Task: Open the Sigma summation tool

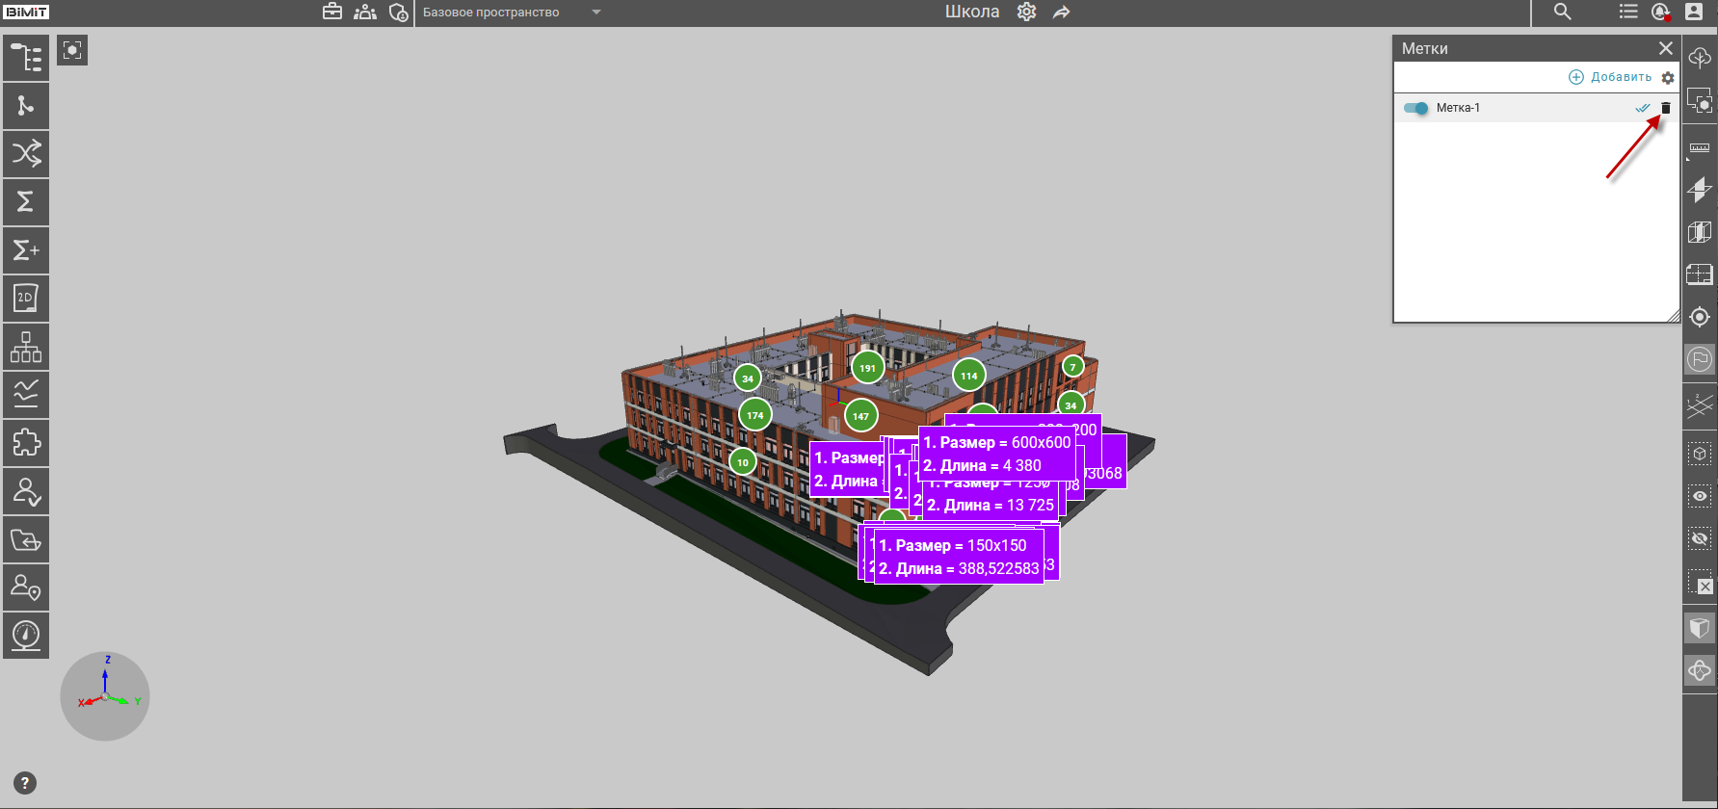Action: 26,202
